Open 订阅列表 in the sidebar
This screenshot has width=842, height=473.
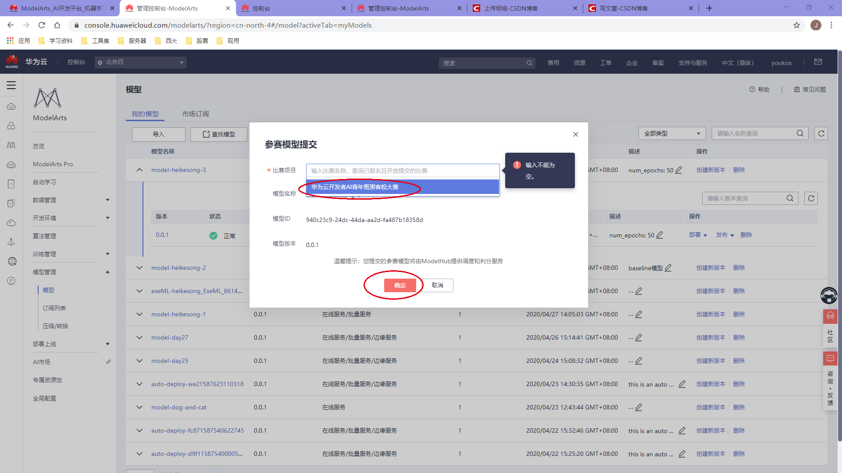tap(54, 308)
